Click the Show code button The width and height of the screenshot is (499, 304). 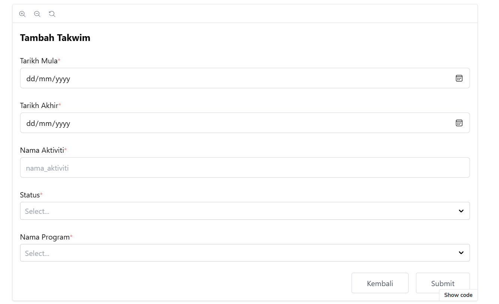click(458, 295)
